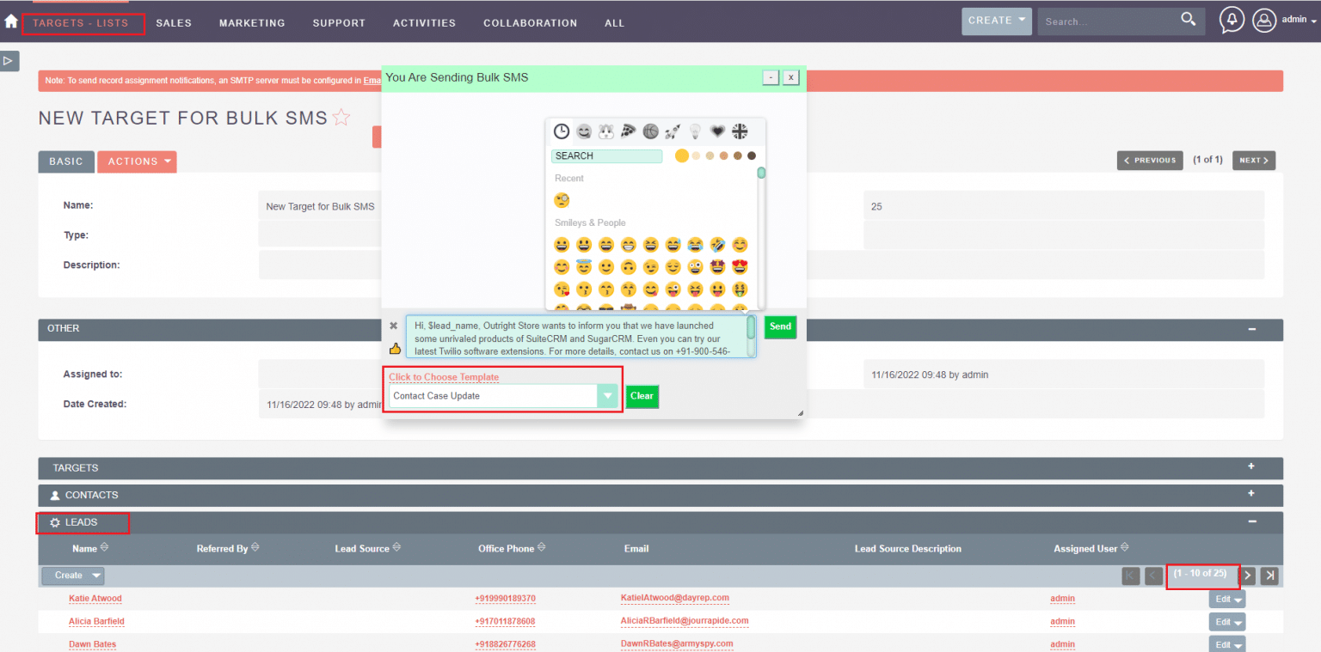Select the Food pizza emoji category
Screen dimensions: 1321x652
coord(626,131)
